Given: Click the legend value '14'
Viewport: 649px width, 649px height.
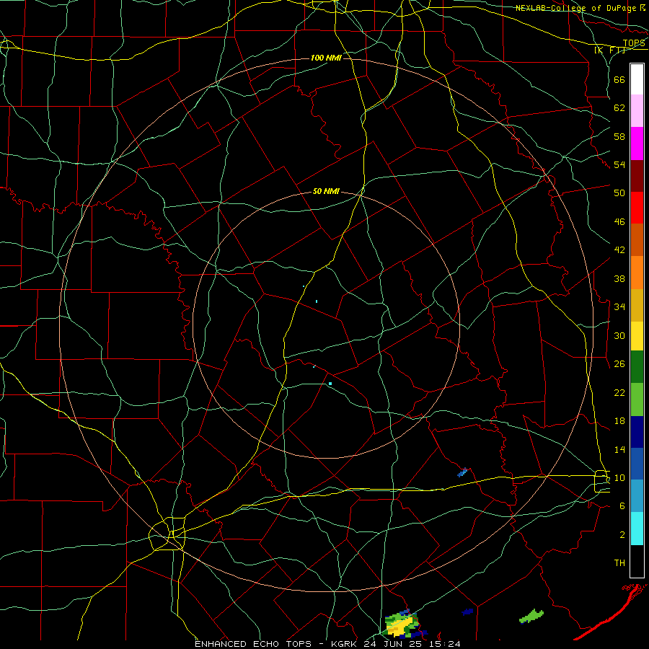Looking at the screenshot, I should tap(619, 449).
